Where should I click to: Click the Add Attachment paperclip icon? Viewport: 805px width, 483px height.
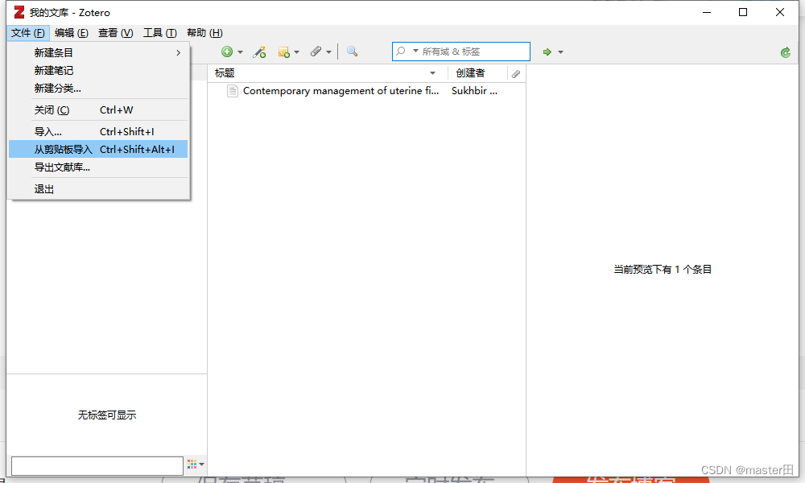[316, 52]
